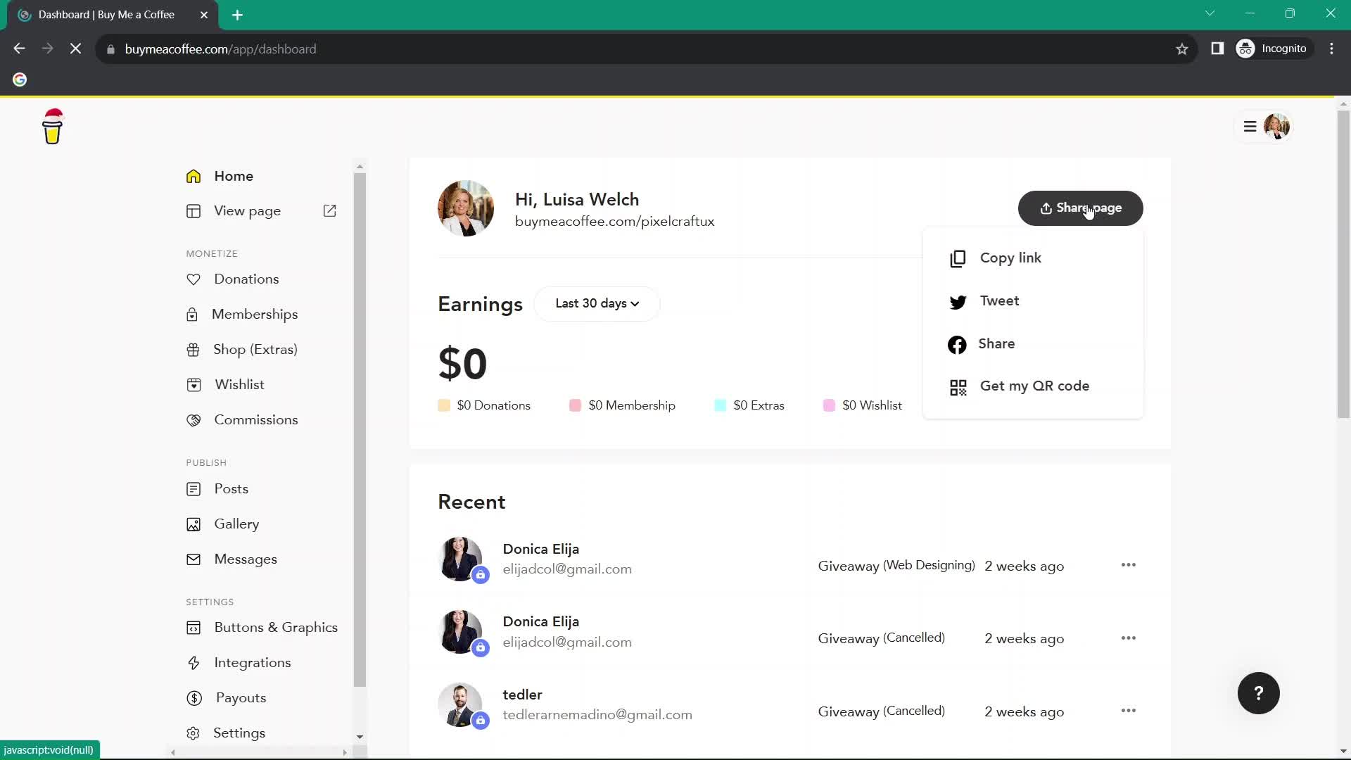
Task: Click the copy icon beside Copy link
Action: click(x=958, y=259)
